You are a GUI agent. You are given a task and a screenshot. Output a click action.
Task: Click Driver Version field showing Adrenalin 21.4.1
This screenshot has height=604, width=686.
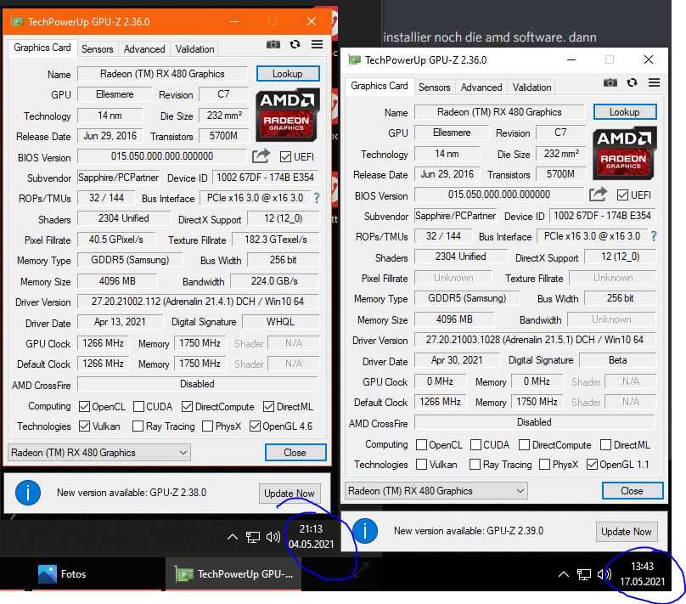click(x=198, y=301)
